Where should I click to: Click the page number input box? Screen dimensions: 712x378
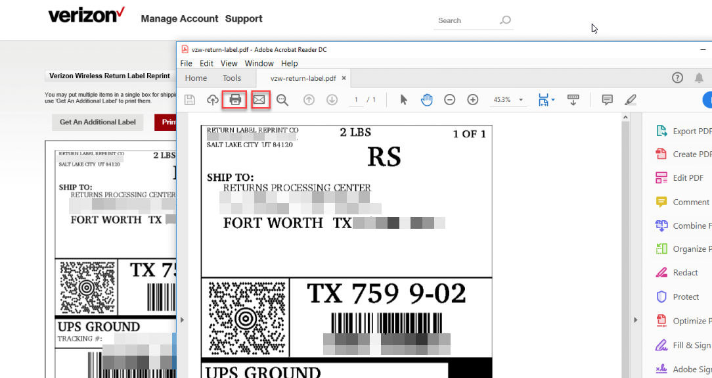357,100
